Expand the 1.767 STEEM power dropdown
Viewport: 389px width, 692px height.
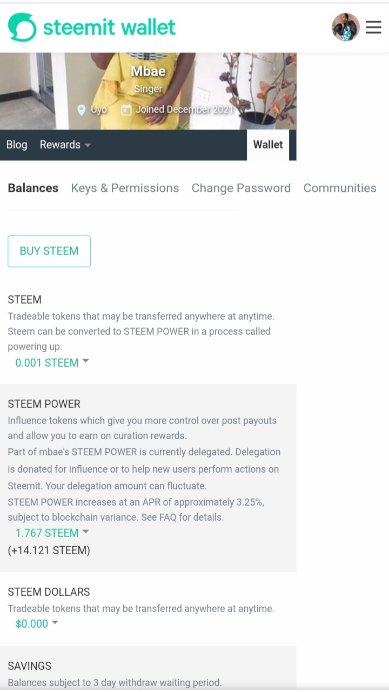(x=52, y=533)
